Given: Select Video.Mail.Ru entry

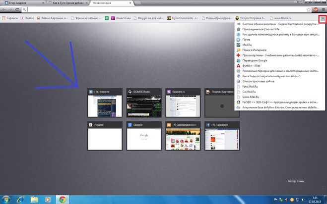Looking at the screenshot, I should click(280, 97).
